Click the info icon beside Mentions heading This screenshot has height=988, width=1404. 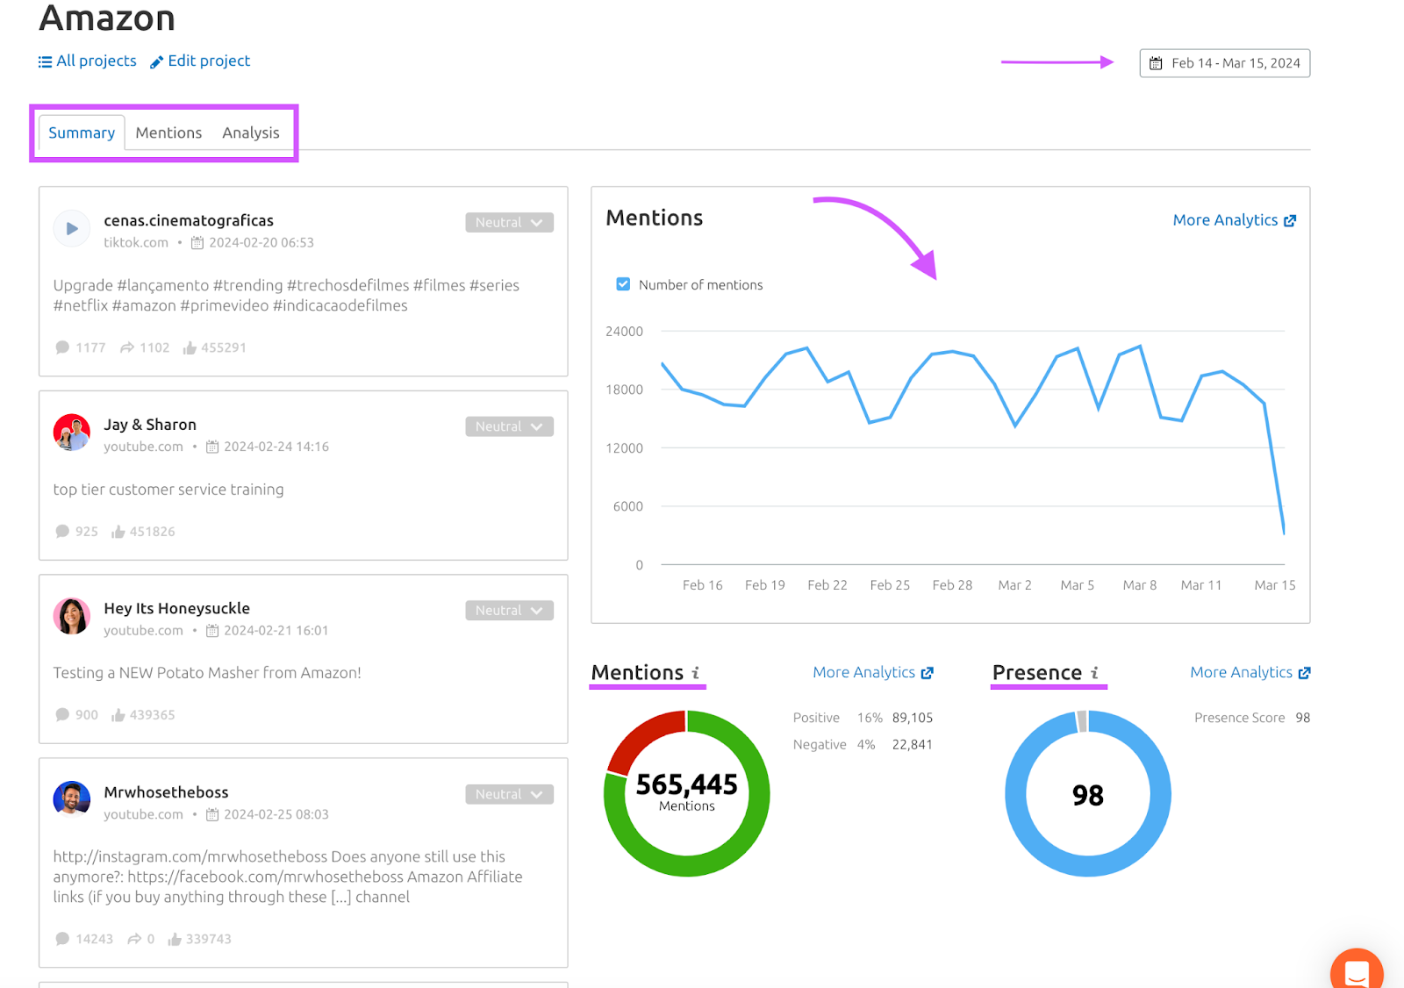click(696, 673)
